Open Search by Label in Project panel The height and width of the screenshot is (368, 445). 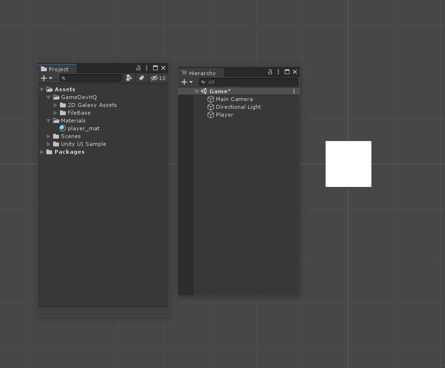(x=141, y=78)
